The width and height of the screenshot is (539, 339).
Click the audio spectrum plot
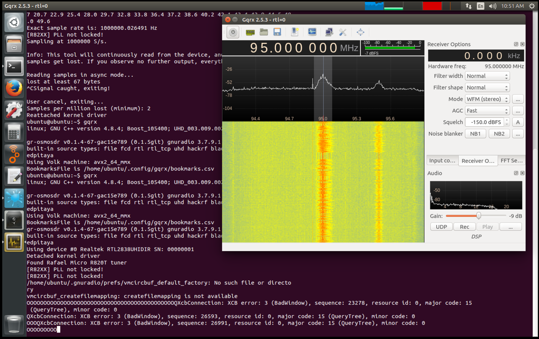(476, 195)
